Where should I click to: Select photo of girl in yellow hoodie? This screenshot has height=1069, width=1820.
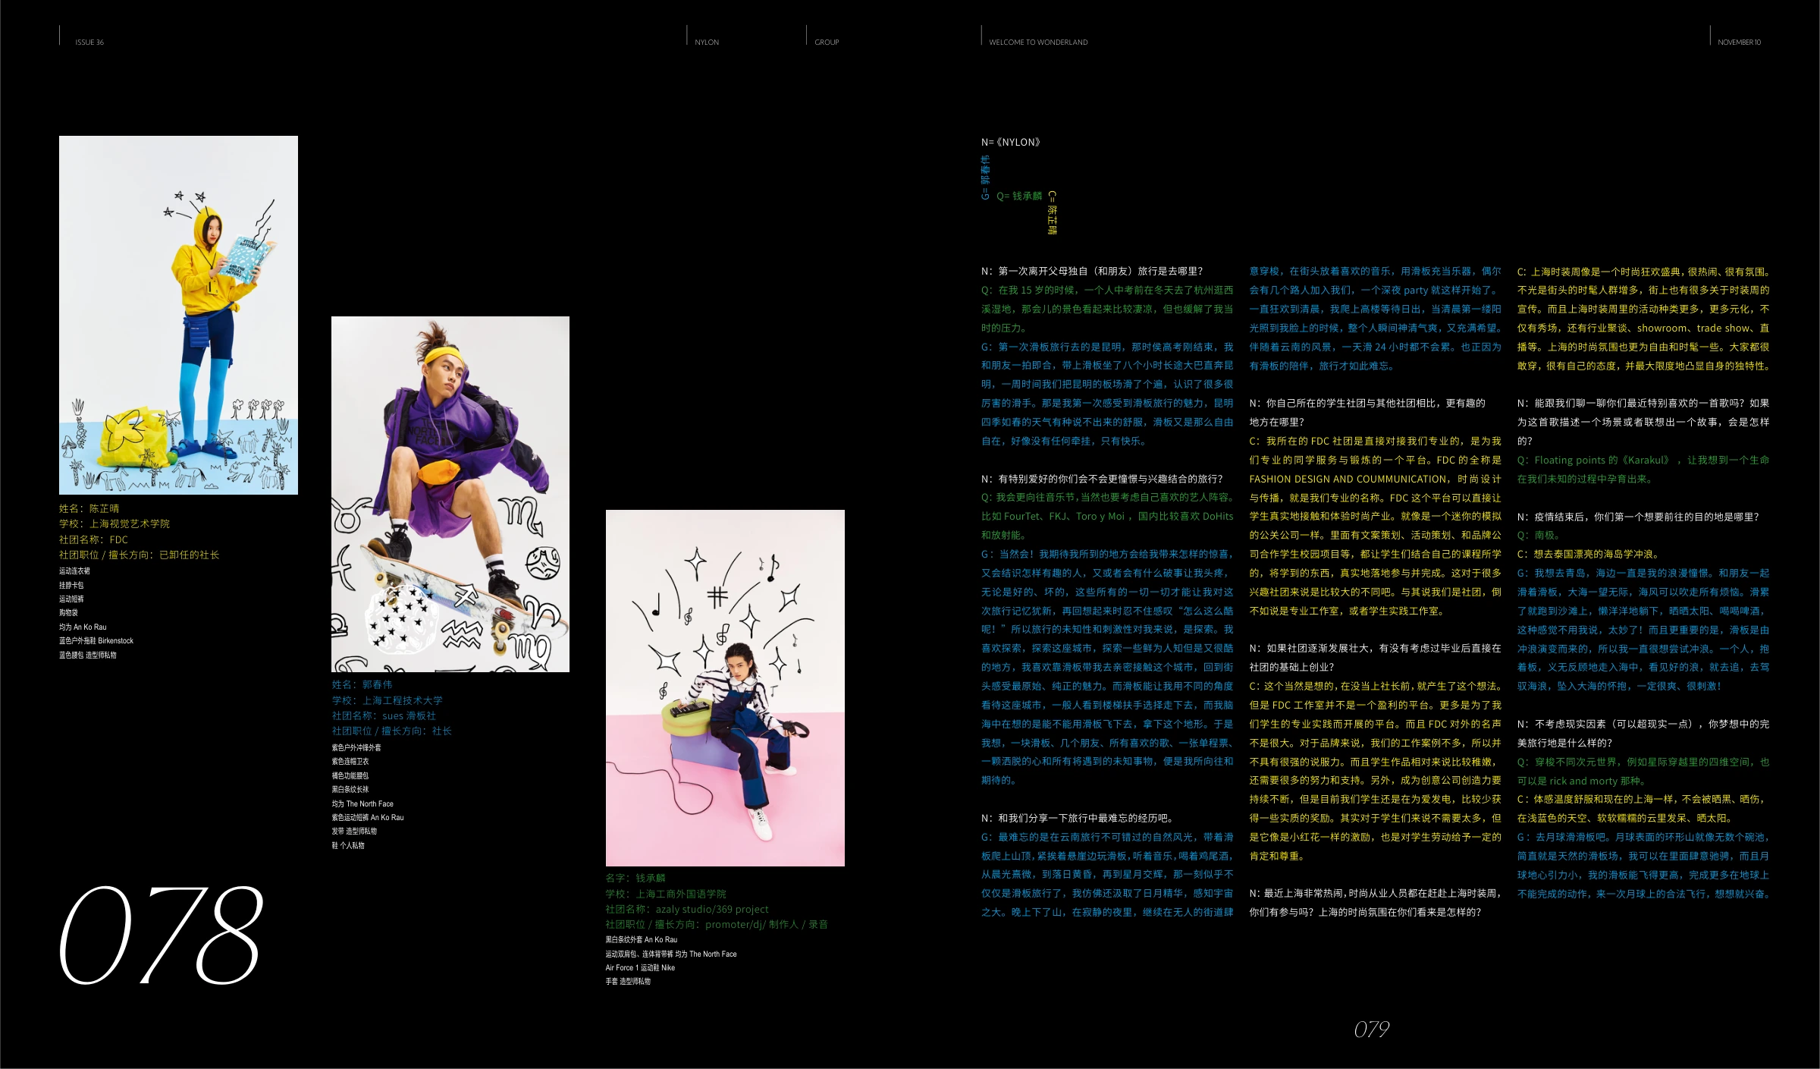tap(178, 315)
